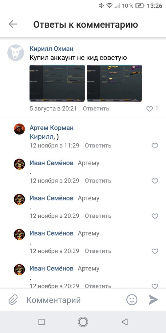Tap Ответить under Кирилл Охман's comment

tap(96, 109)
